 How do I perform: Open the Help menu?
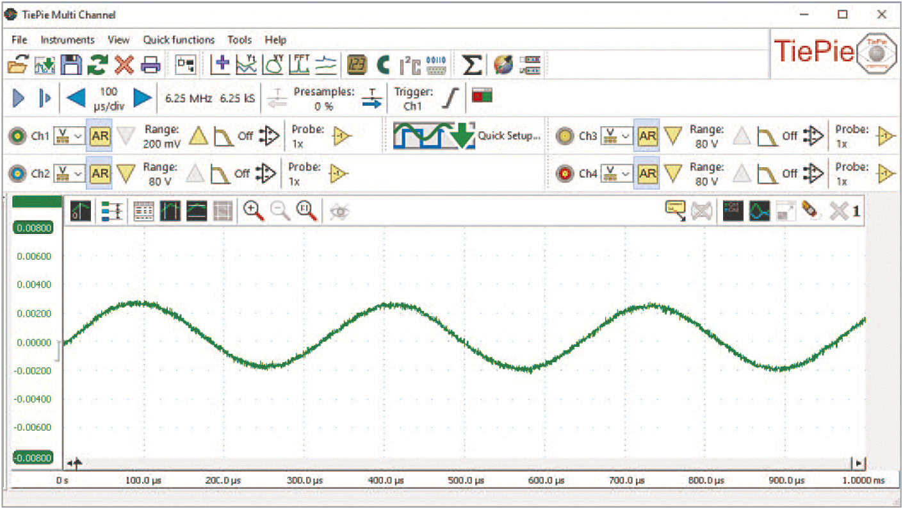click(275, 40)
